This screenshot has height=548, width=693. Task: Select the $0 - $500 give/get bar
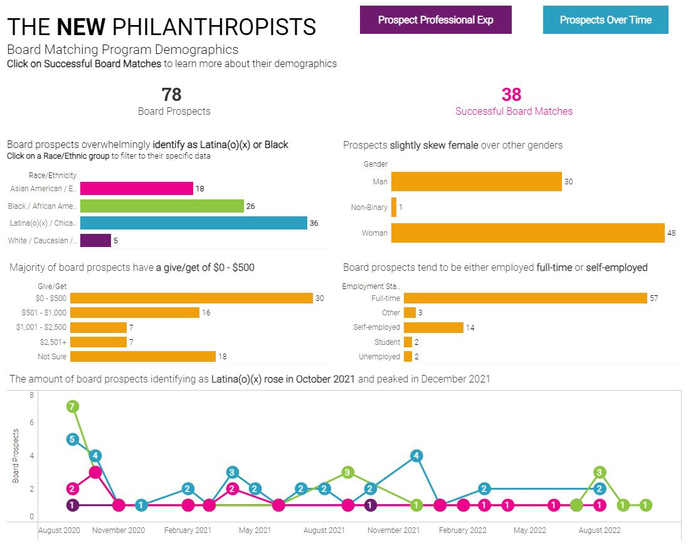[188, 297]
